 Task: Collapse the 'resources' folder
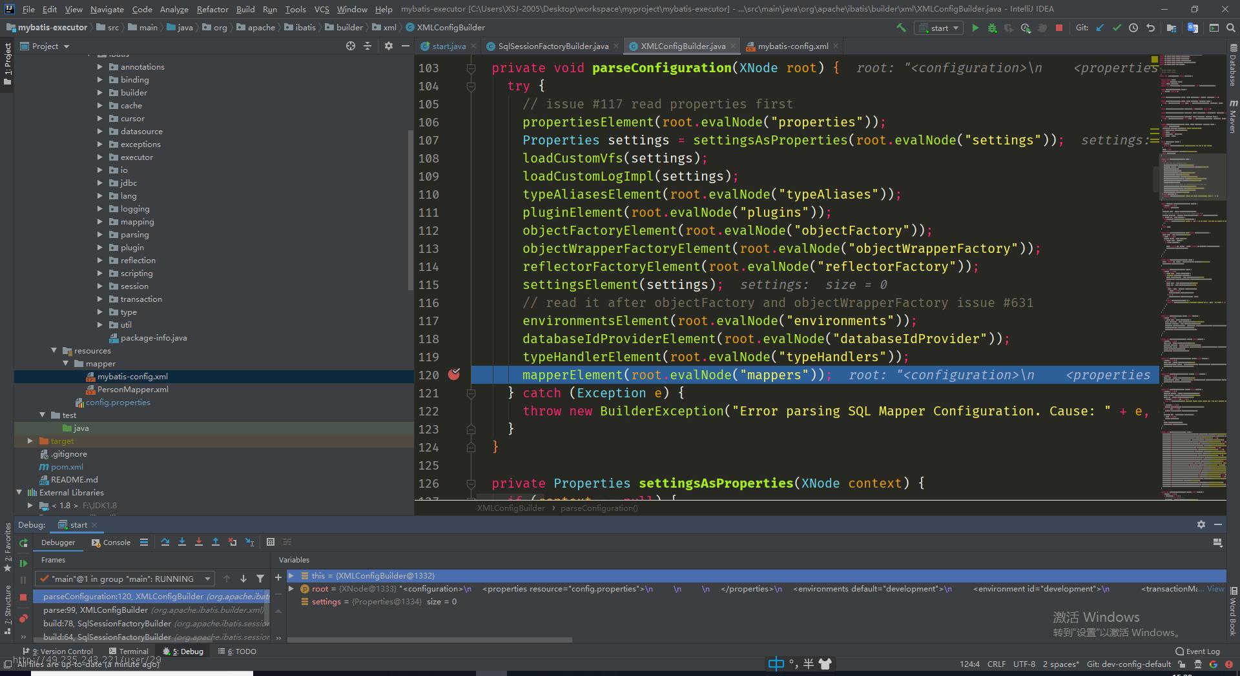[x=54, y=350]
